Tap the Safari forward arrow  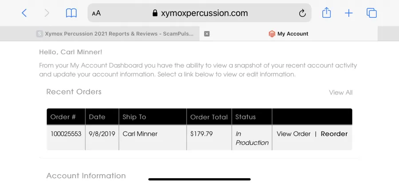pos(47,13)
